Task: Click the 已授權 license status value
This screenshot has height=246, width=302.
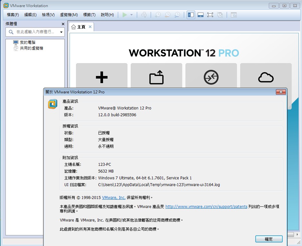Action: point(104,133)
